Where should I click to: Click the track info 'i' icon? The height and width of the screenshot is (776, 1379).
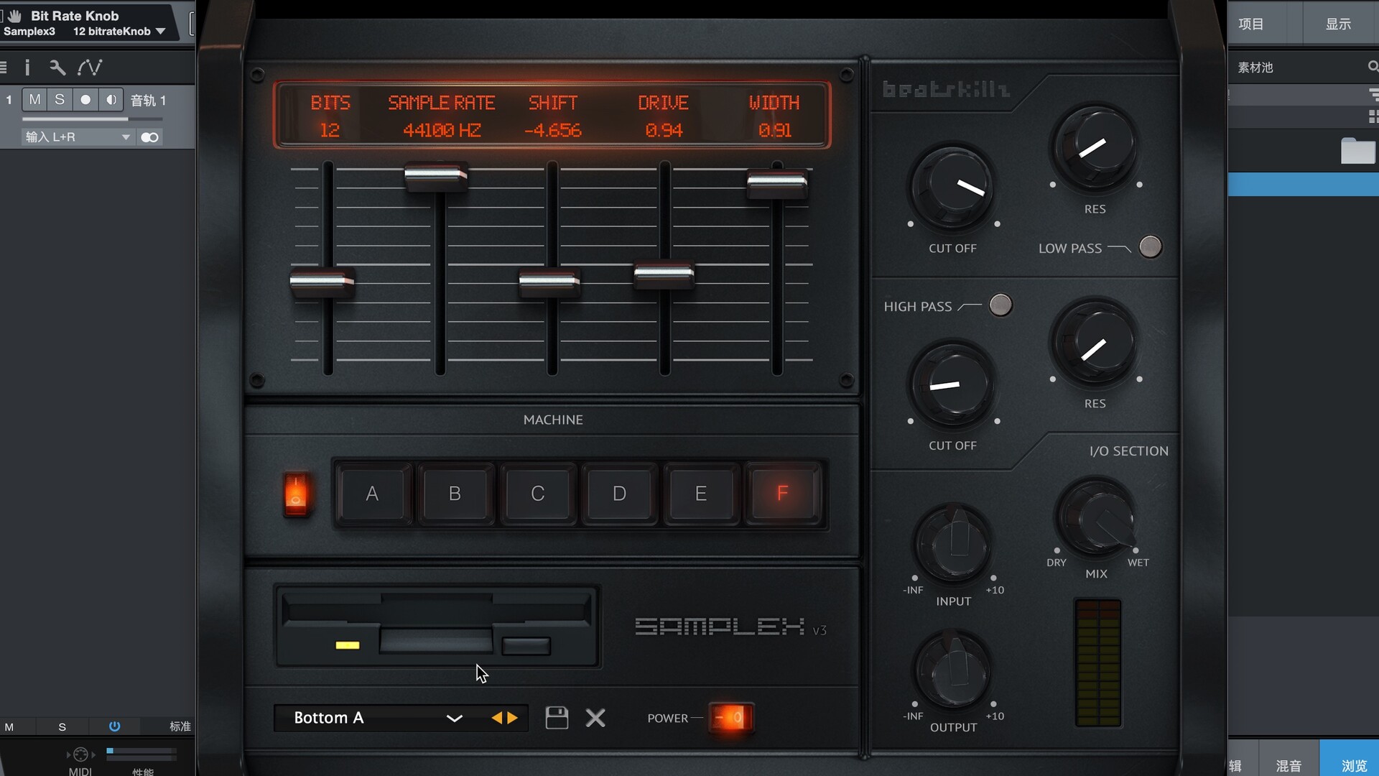(27, 68)
